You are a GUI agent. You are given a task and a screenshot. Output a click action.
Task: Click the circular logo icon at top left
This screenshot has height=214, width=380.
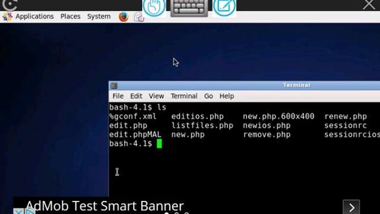coord(9,5)
